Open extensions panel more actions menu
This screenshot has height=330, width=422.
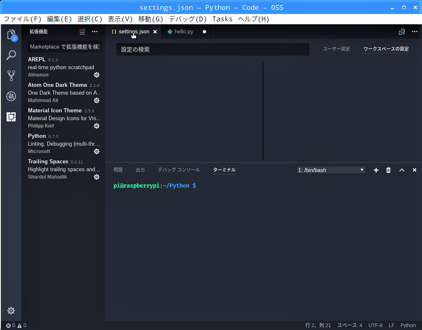click(x=95, y=32)
